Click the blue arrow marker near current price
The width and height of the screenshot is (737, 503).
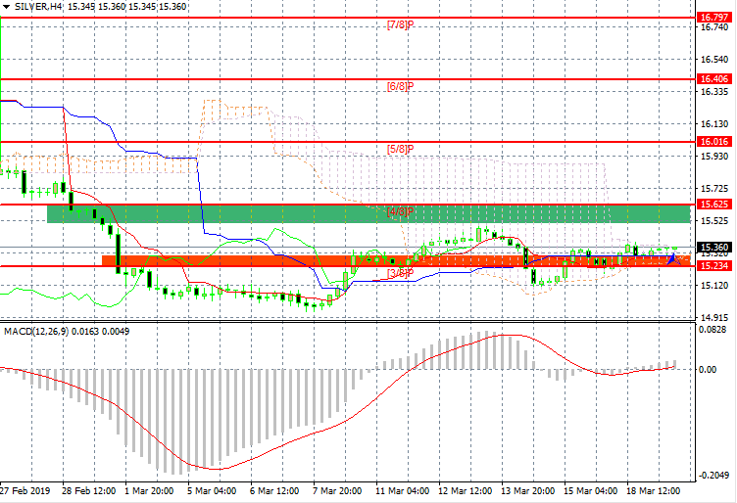coord(672,259)
